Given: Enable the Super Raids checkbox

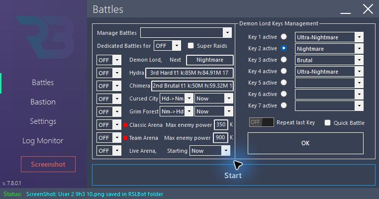Looking at the screenshot, I should point(190,45).
